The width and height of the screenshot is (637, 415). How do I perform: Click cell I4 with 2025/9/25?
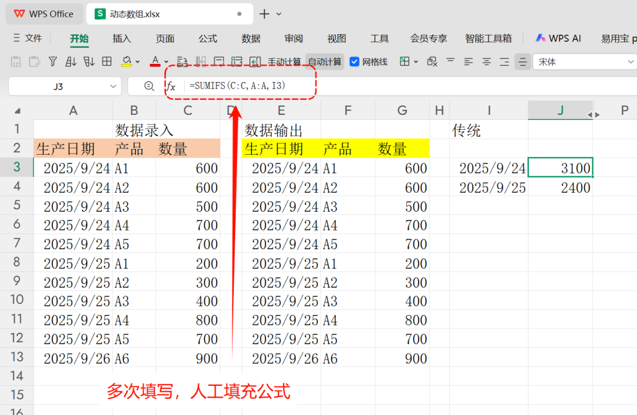pos(489,187)
